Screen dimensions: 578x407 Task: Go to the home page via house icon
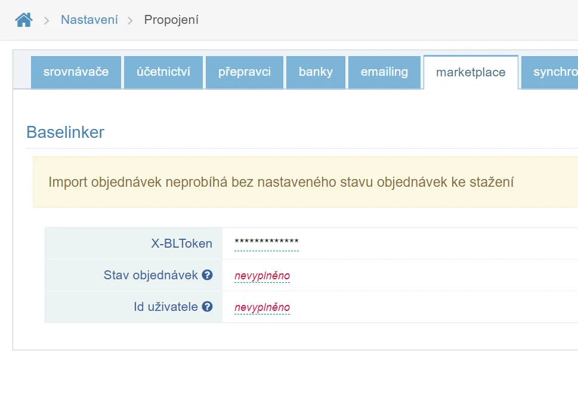(24, 20)
